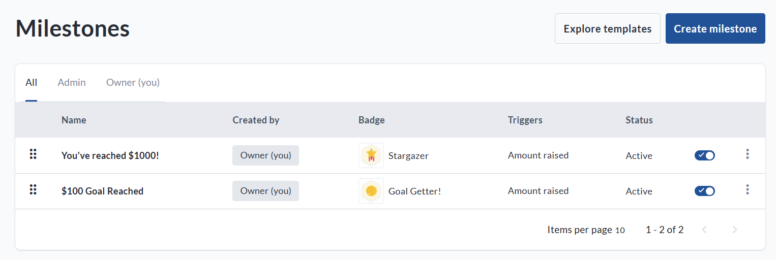The image size is (776, 260).
Task: Click the Stargazer badge icon
Action: point(371,155)
